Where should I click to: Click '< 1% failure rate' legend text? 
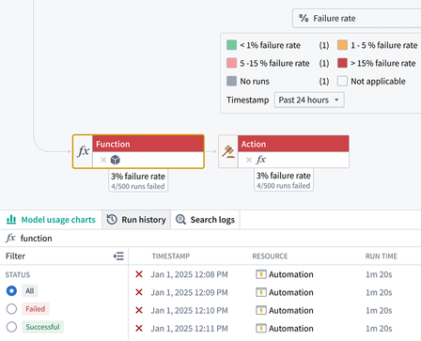(x=271, y=45)
